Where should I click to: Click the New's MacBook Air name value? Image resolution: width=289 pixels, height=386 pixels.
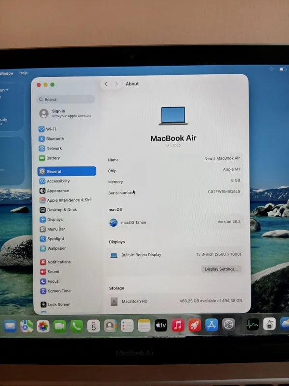tap(222, 158)
